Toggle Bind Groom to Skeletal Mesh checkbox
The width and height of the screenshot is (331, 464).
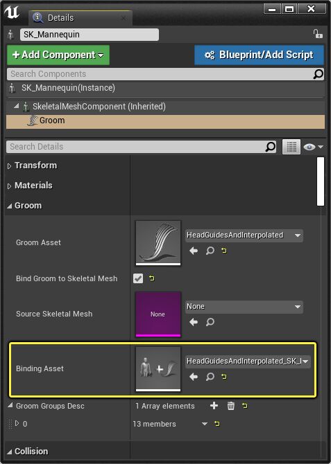pyautogui.click(x=138, y=278)
